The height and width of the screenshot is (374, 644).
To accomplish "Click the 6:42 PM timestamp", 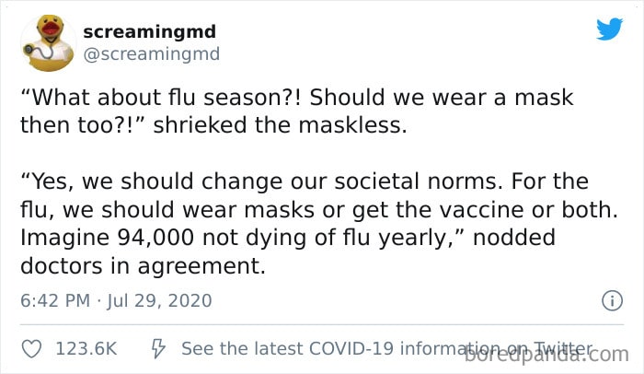I will coord(55,300).
